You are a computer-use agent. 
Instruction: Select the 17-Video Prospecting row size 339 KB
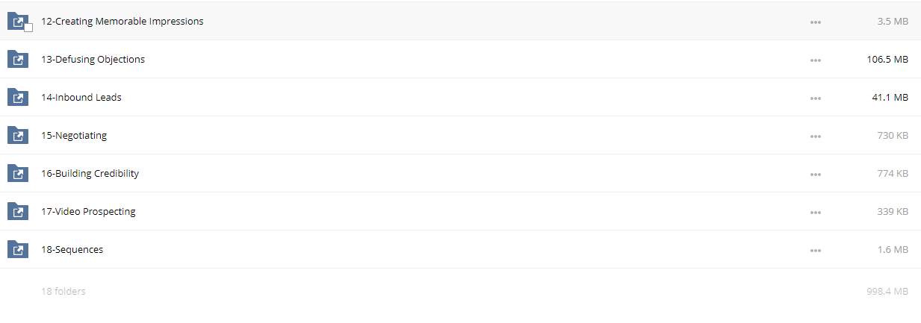[x=893, y=212]
